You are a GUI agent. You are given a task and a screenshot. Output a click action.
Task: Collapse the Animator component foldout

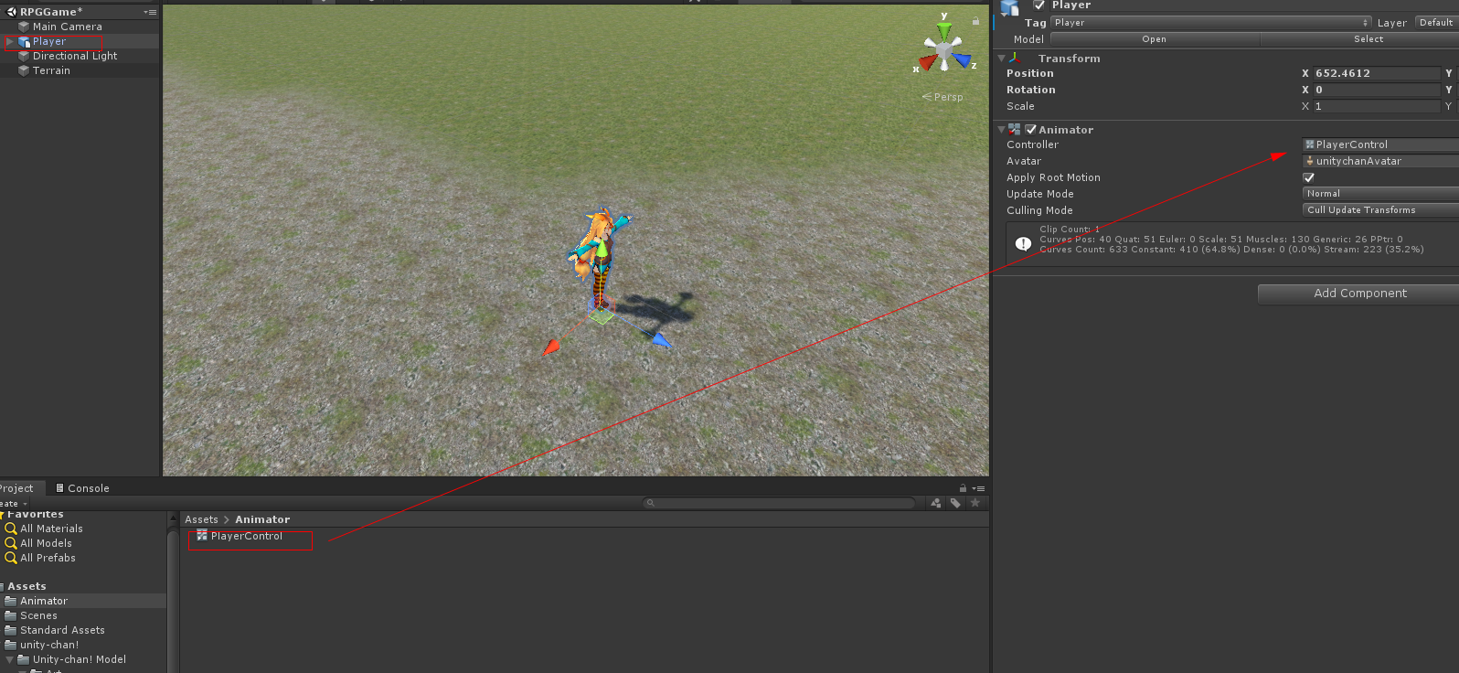[1002, 130]
